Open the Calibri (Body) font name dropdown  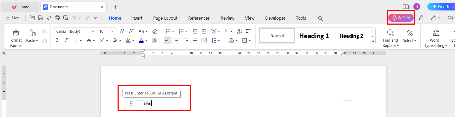click(75, 31)
